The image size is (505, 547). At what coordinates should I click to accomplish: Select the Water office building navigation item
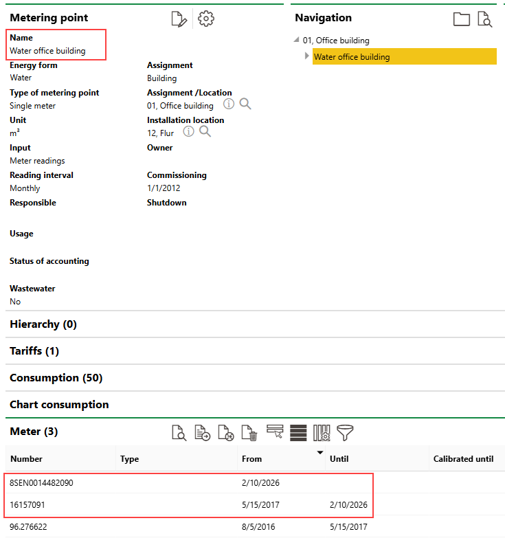(352, 57)
